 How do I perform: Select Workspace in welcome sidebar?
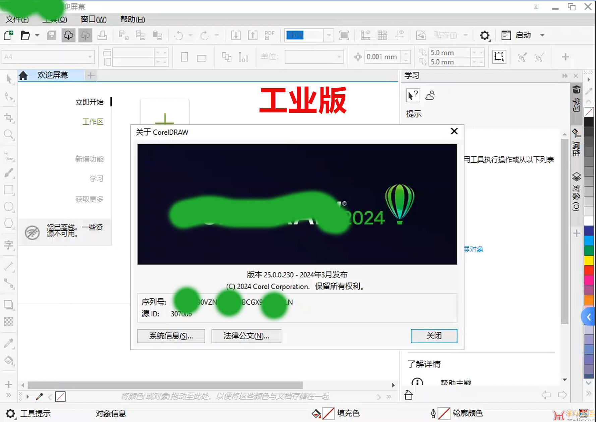(x=93, y=122)
